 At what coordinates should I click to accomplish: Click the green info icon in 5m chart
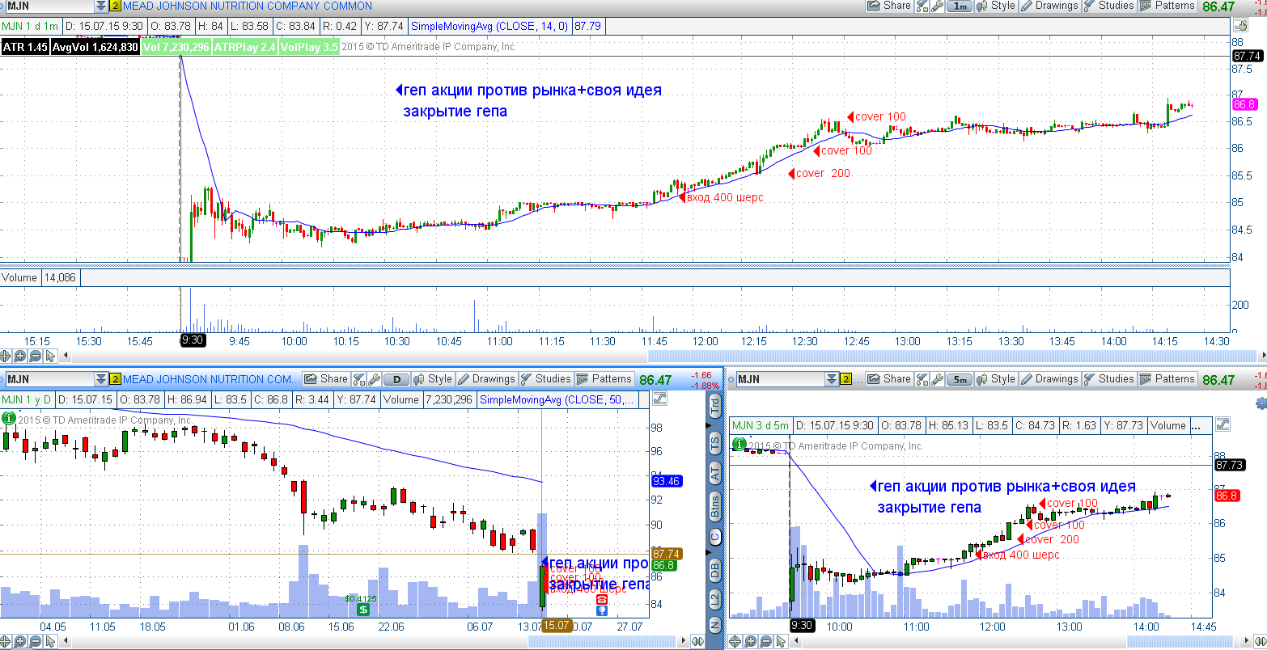point(739,444)
